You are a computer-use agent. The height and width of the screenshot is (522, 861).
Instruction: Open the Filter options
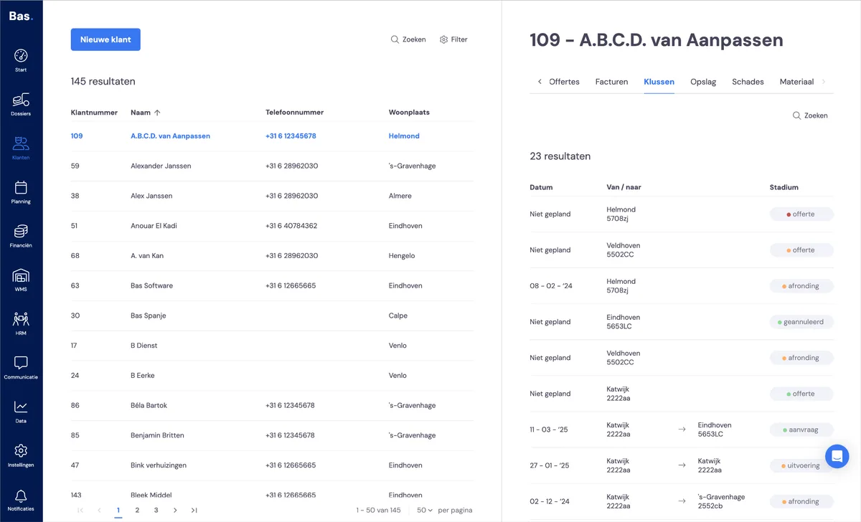tap(453, 39)
